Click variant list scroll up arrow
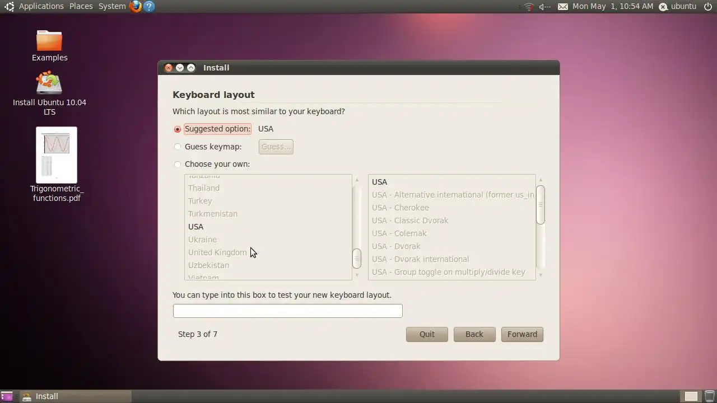 [x=541, y=180]
